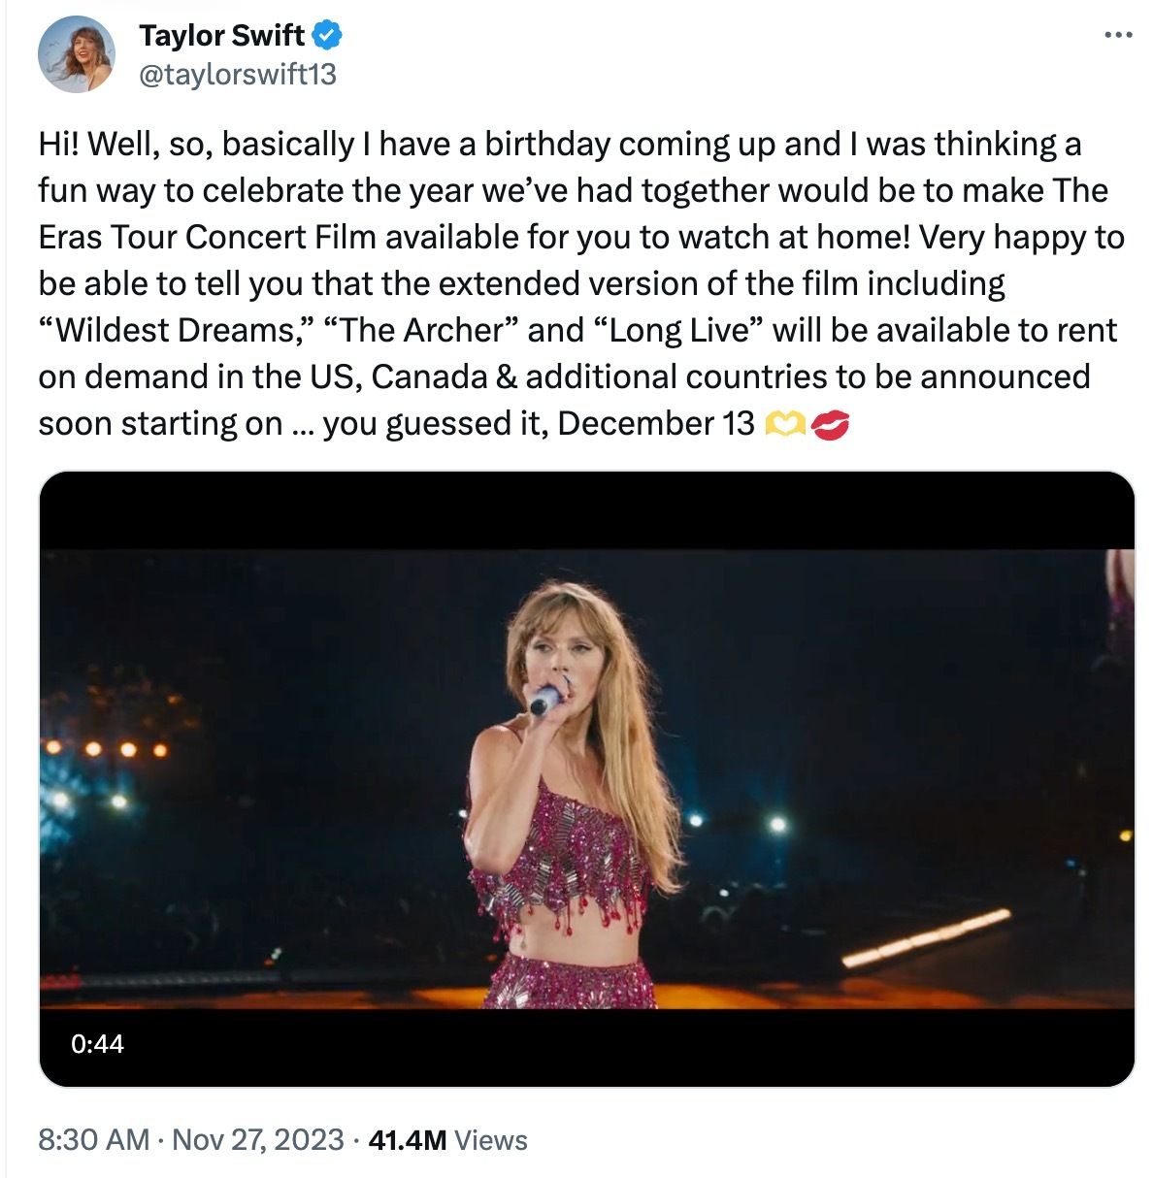This screenshot has height=1178, width=1153.
Task: Click the "December 13" date in the tweet
Action: pyautogui.click(x=656, y=423)
